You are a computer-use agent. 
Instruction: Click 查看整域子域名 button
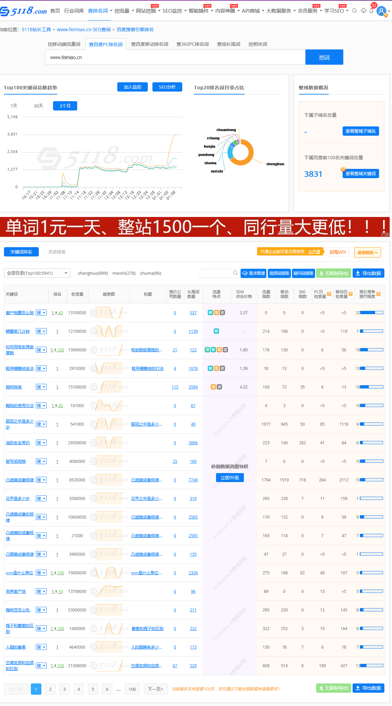[x=361, y=131]
